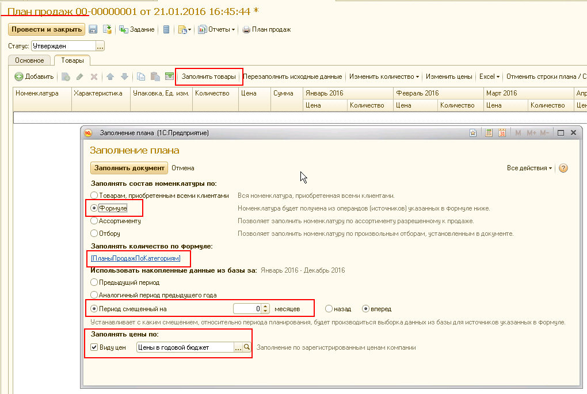Click the delete row X icon
Viewport: 587px width, 394px height.
pos(94,76)
